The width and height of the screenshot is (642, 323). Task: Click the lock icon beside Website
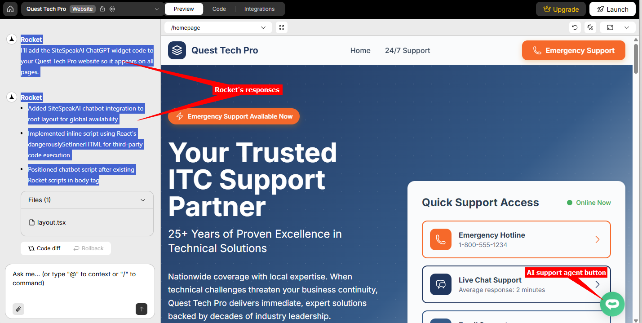click(x=102, y=9)
